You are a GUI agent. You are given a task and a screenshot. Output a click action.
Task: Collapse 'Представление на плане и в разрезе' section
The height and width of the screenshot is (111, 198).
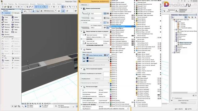[81, 31]
